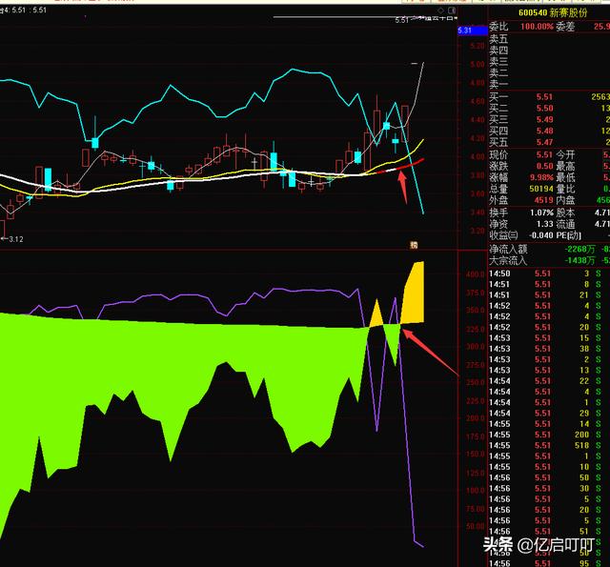Click the 4.00 price axis label

(x=478, y=157)
